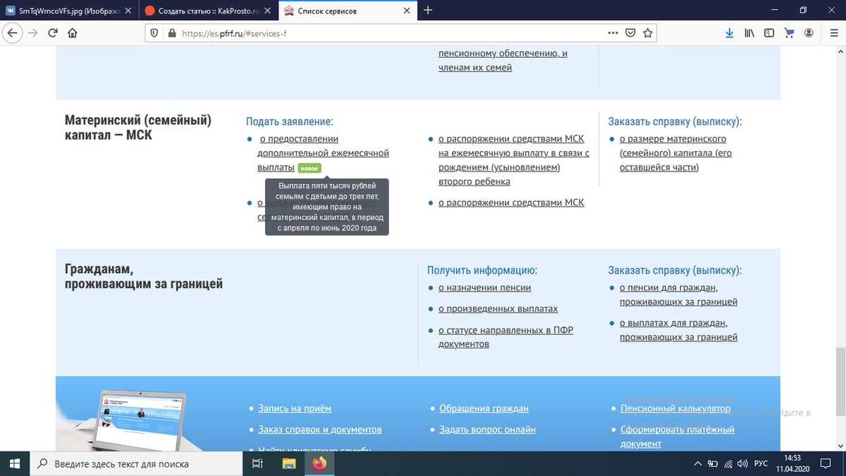Switch to the Создать статью KakProsto tab
Viewport: 846px width, 476px height.
click(x=209, y=11)
